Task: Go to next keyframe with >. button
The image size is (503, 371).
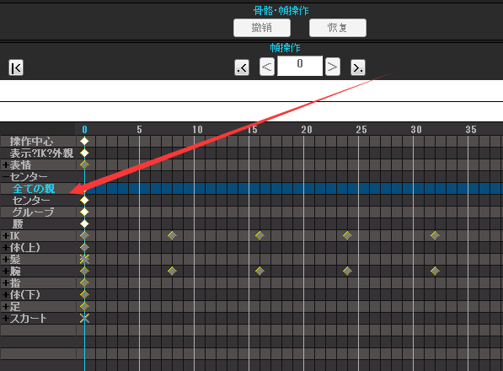Action: 358,67
